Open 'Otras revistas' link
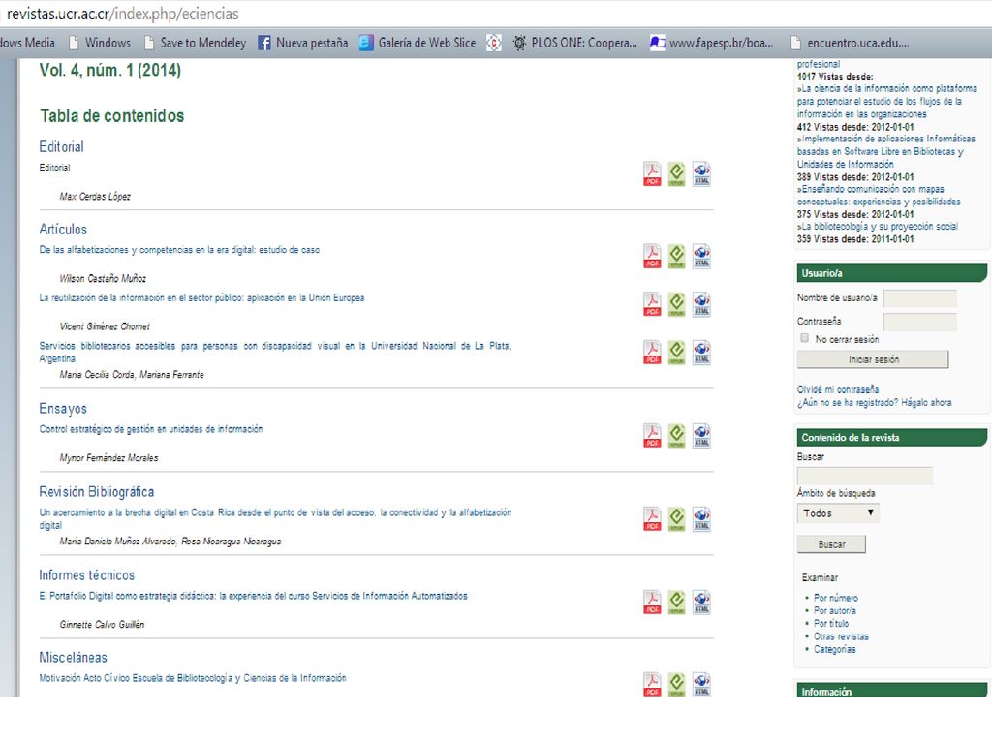Screen dimensions: 992x744 (x=841, y=636)
